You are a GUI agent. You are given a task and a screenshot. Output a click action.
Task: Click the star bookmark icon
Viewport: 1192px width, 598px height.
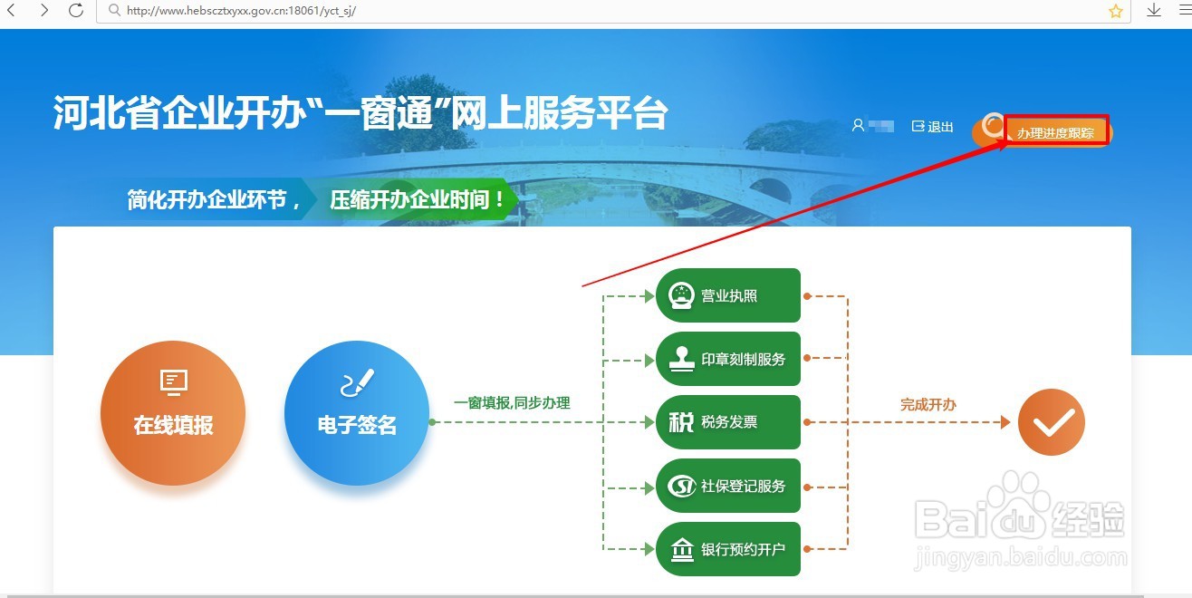point(1116,11)
